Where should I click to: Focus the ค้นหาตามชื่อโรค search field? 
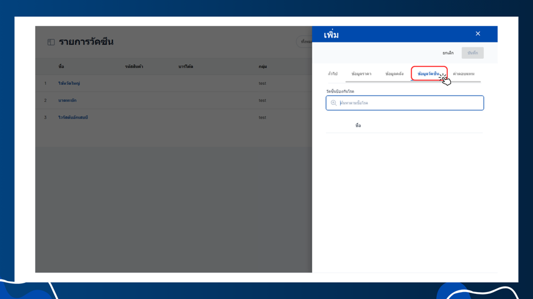coord(404,103)
